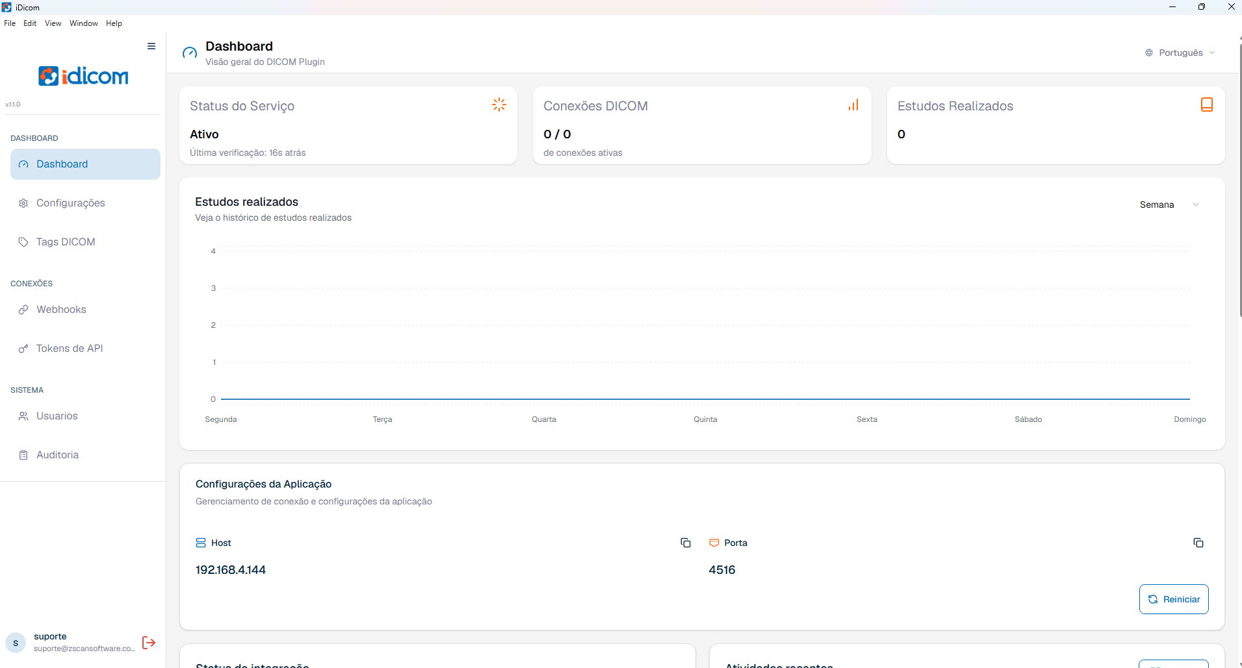Open the Português language dropdown
Image resolution: width=1242 pixels, height=668 pixels.
[x=1180, y=53]
